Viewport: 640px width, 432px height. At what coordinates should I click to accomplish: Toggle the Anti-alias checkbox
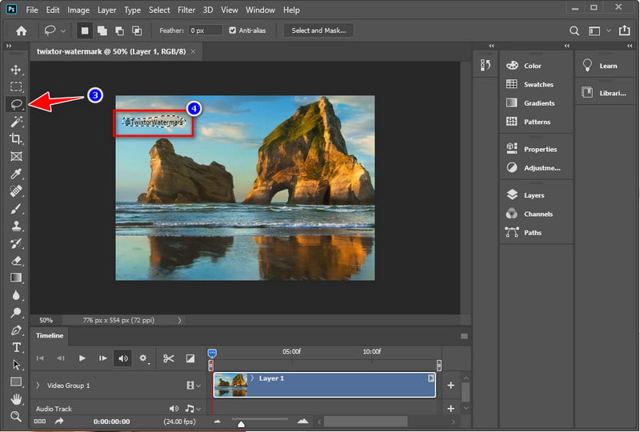(x=233, y=30)
